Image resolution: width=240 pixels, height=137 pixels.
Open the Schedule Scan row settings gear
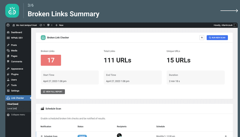[x=226, y=136]
